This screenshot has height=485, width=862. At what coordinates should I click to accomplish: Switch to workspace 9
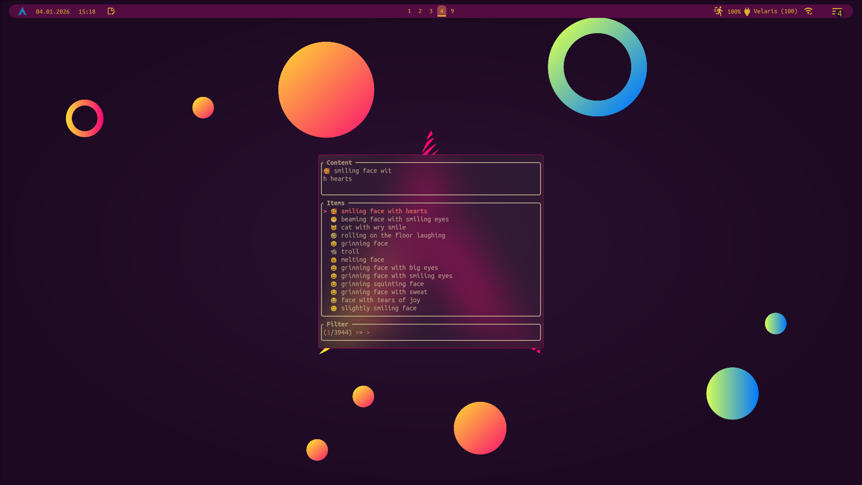[x=453, y=11]
